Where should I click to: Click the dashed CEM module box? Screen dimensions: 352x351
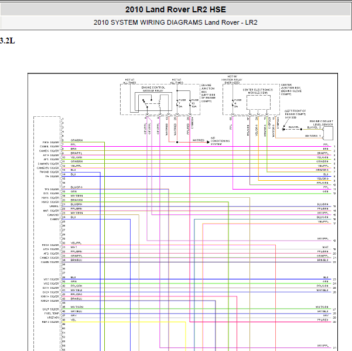258,102
